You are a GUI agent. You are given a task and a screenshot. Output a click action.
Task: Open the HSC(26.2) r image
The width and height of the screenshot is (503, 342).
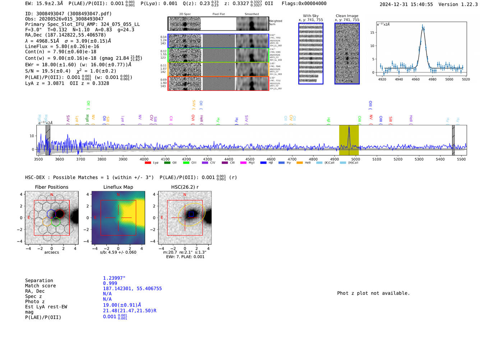point(185,217)
